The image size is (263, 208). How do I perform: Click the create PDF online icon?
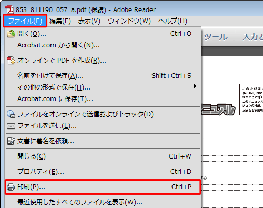(x=11, y=61)
